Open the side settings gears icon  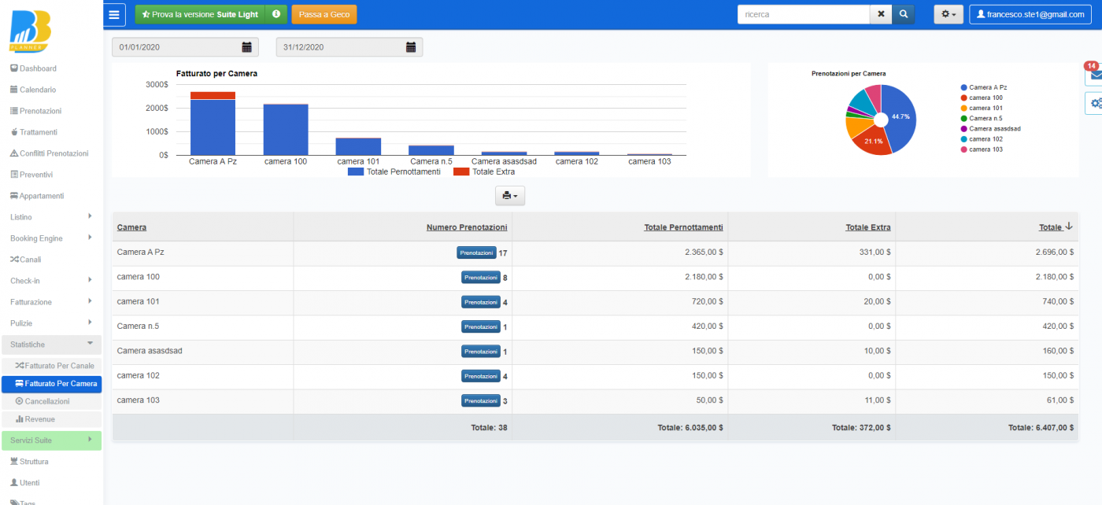[1093, 103]
